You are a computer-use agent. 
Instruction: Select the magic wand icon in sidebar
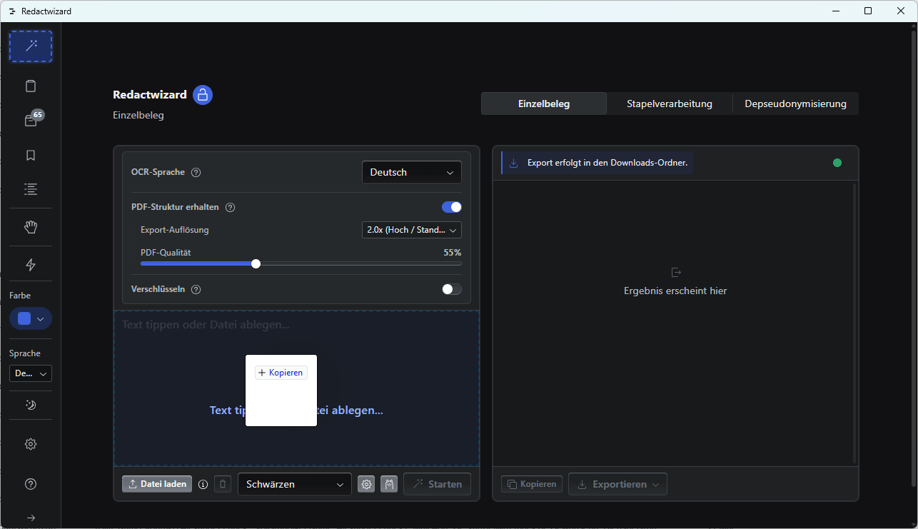point(31,46)
